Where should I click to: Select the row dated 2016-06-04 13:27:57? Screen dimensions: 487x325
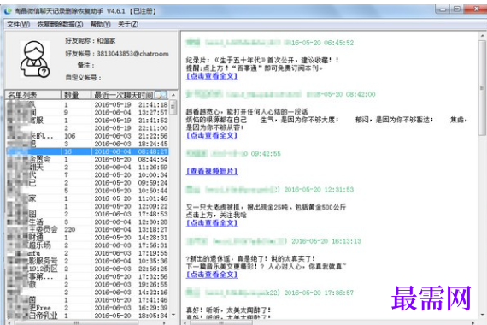[88, 112]
